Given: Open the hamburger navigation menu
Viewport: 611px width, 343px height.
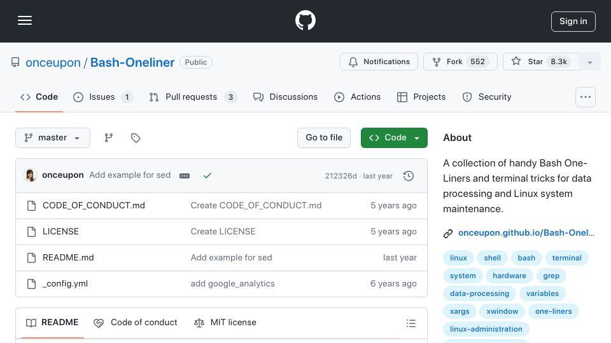Looking at the screenshot, I should tap(25, 20).
